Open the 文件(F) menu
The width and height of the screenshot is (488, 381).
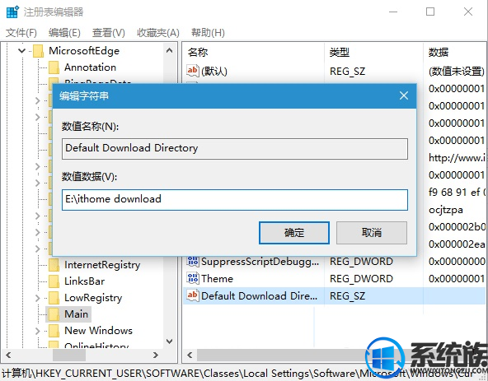click(x=21, y=33)
